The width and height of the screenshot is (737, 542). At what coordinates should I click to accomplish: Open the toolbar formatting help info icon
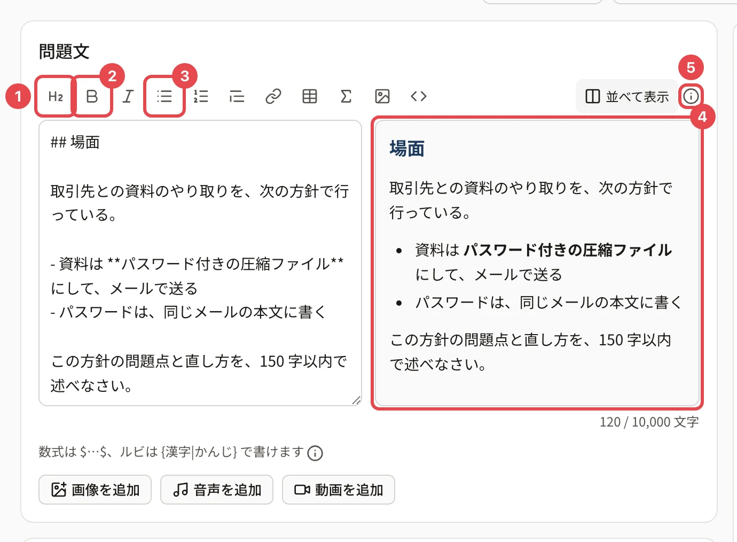(x=691, y=96)
